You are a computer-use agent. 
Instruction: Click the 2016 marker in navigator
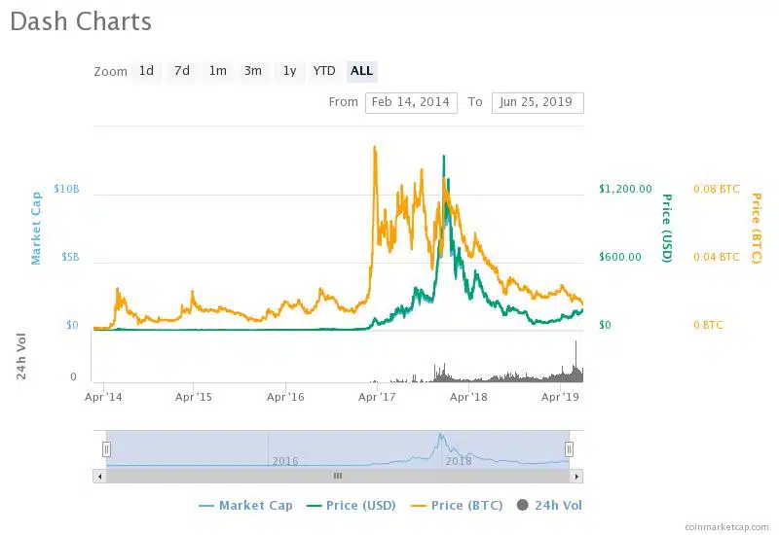285,461
